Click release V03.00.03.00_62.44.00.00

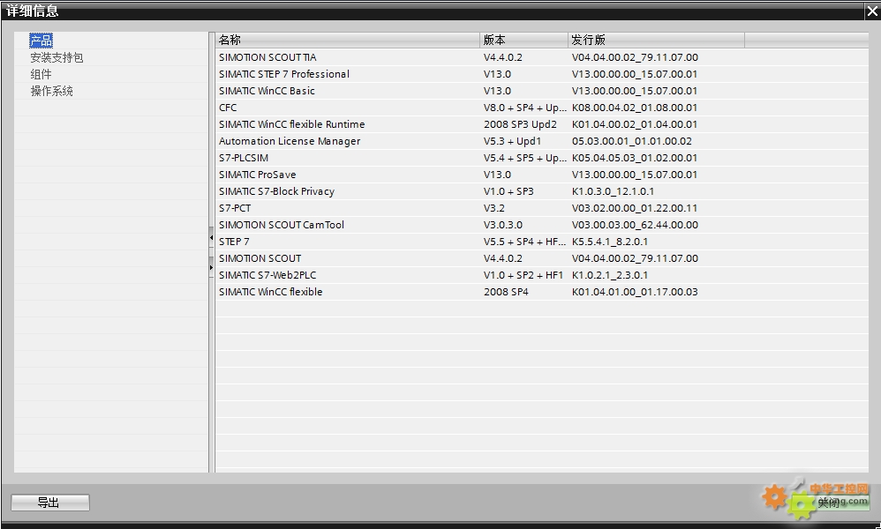tap(635, 225)
